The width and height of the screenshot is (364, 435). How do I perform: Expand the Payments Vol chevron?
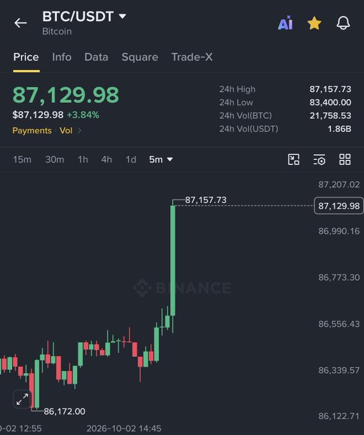(79, 130)
